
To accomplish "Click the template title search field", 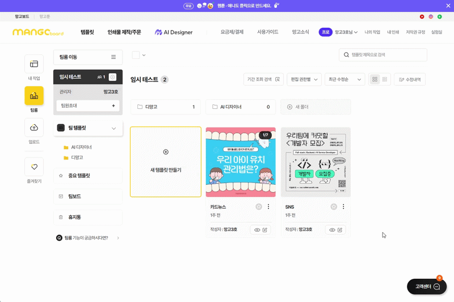I will pyautogui.click(x=382, y=55).
